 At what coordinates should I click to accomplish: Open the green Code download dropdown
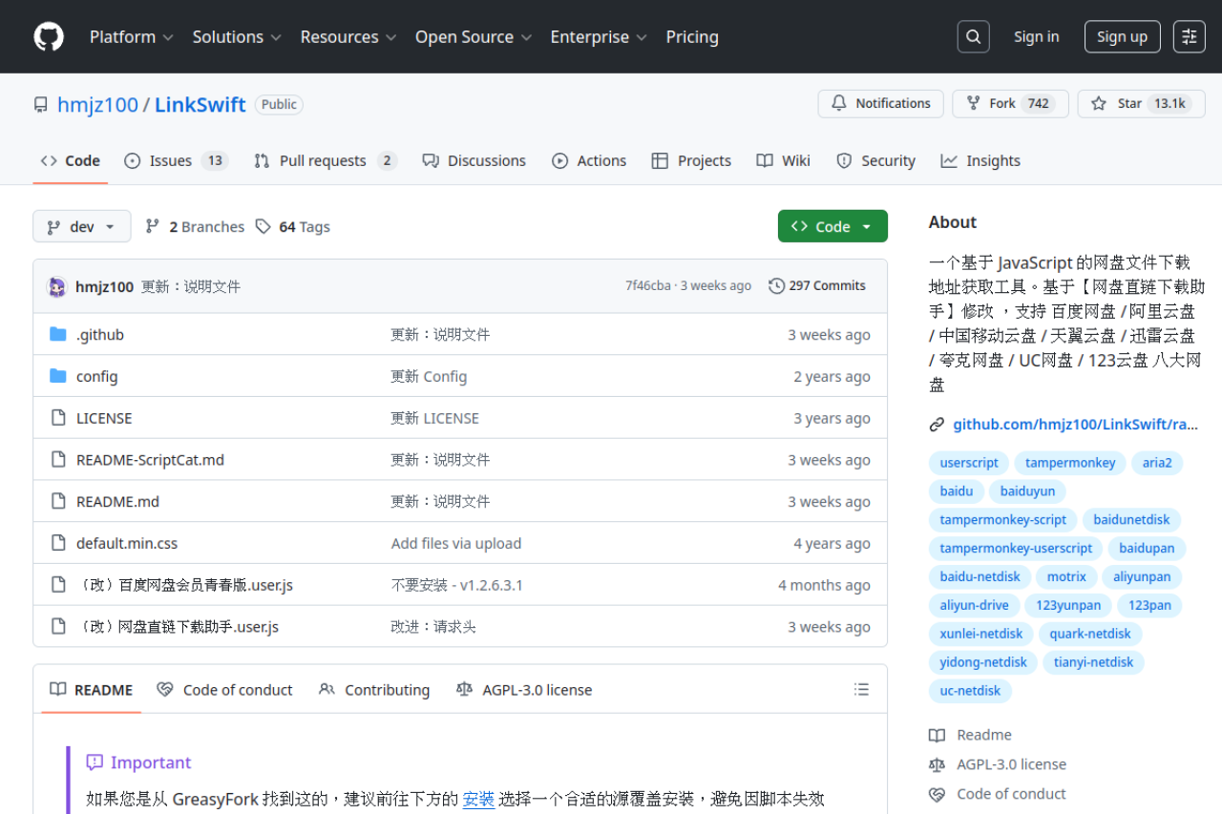(x=832, y=226)
